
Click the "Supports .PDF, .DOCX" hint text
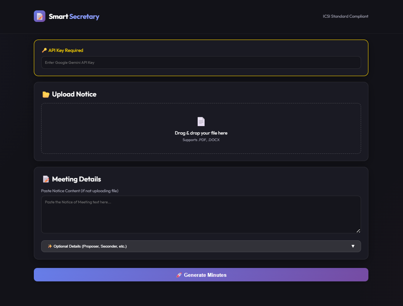coord(201,140)
